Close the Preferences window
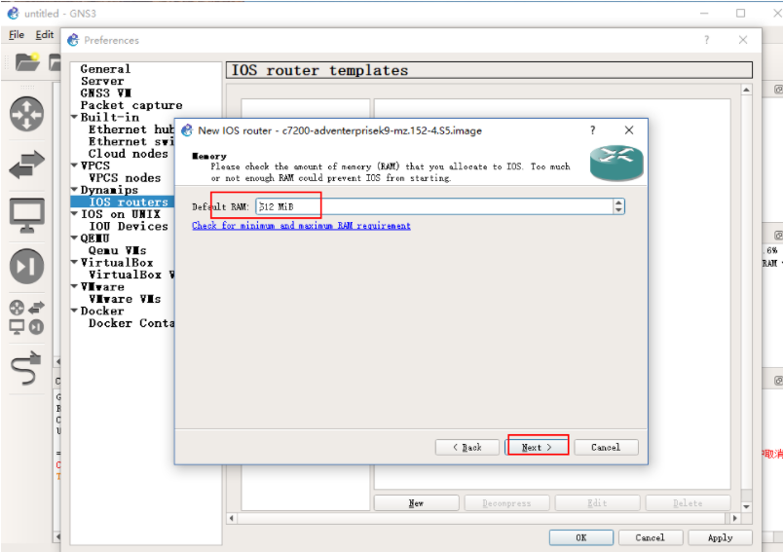This screenshot has height=552, width=783. (x=742, y=40)
